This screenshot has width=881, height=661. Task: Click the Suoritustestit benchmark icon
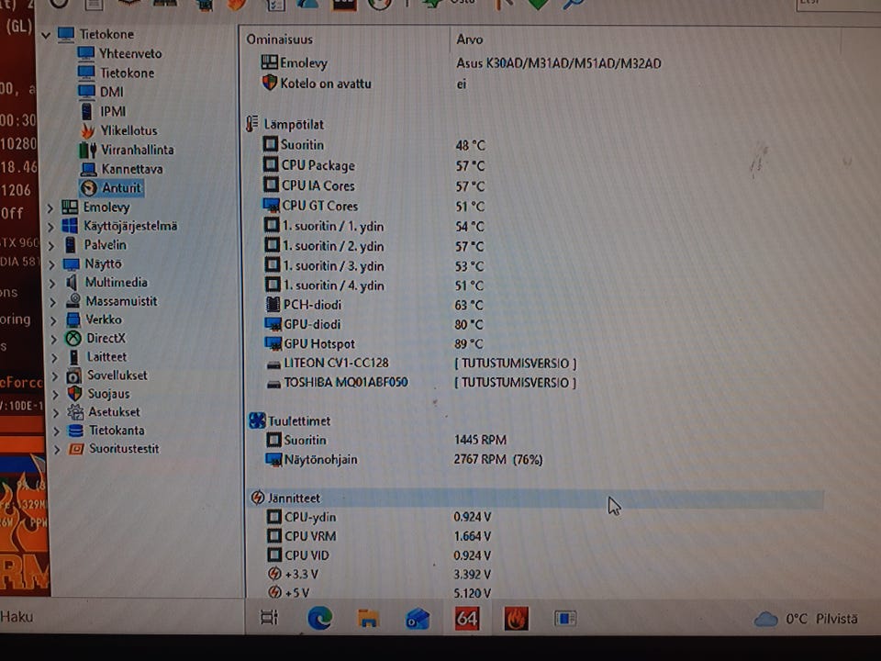pos(76,449)
